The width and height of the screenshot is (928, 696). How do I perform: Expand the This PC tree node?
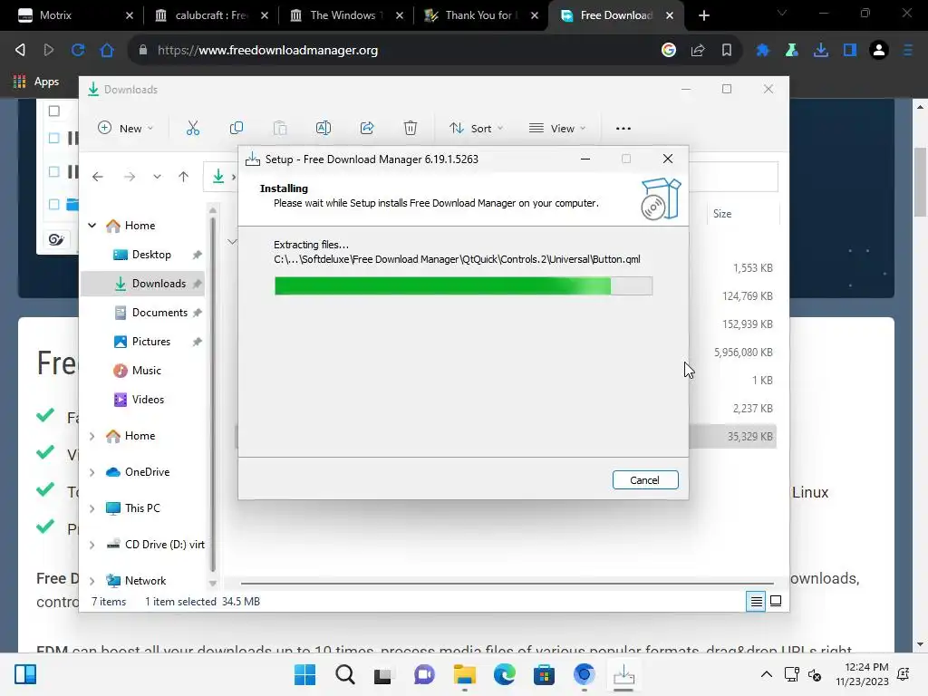(x=92, y=508)
